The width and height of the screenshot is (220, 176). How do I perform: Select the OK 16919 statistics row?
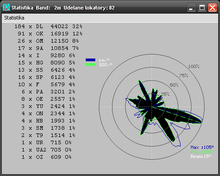click(50, 34)
